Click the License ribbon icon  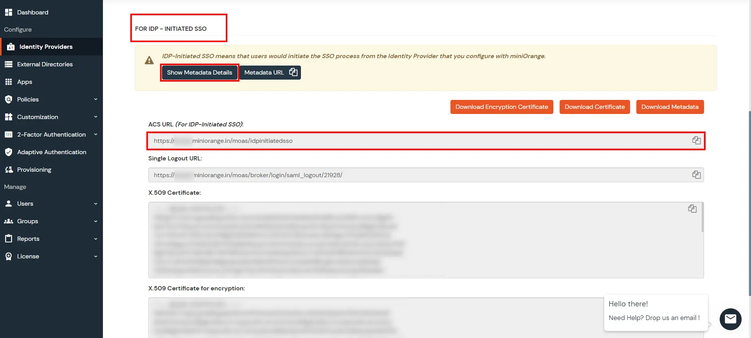9,256
